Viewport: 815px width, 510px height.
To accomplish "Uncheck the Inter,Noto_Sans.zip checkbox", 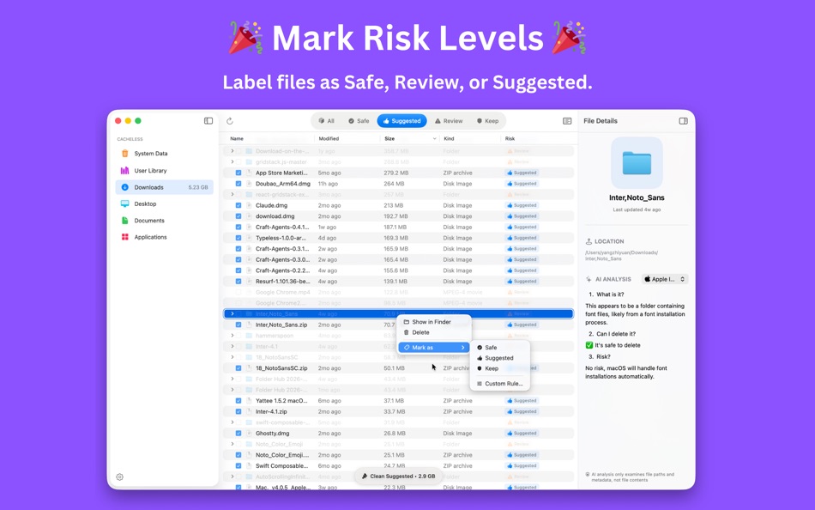I will pos(238,325).
